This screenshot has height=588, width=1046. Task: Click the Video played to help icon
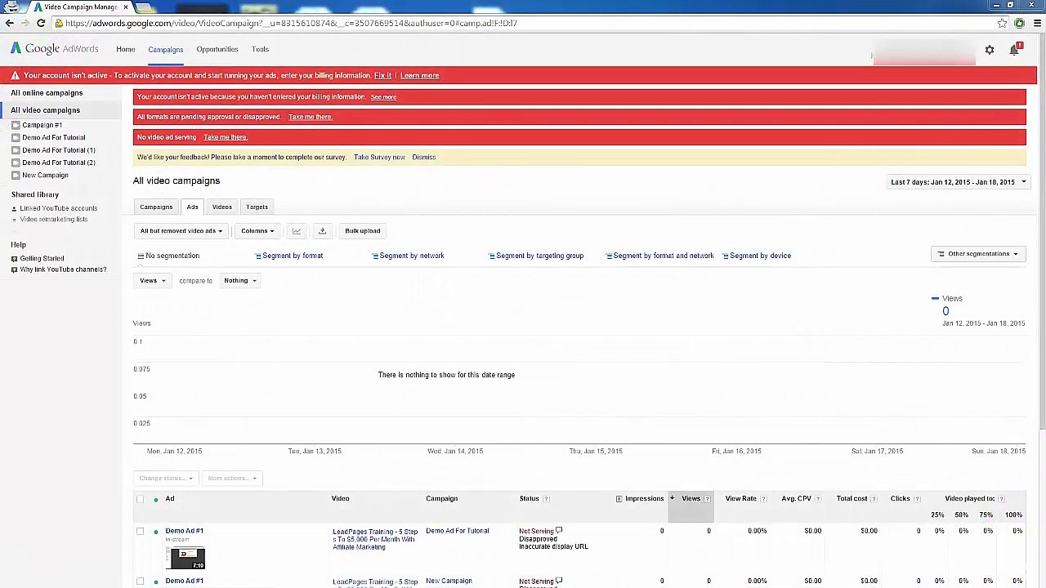tap(1002, 499)
